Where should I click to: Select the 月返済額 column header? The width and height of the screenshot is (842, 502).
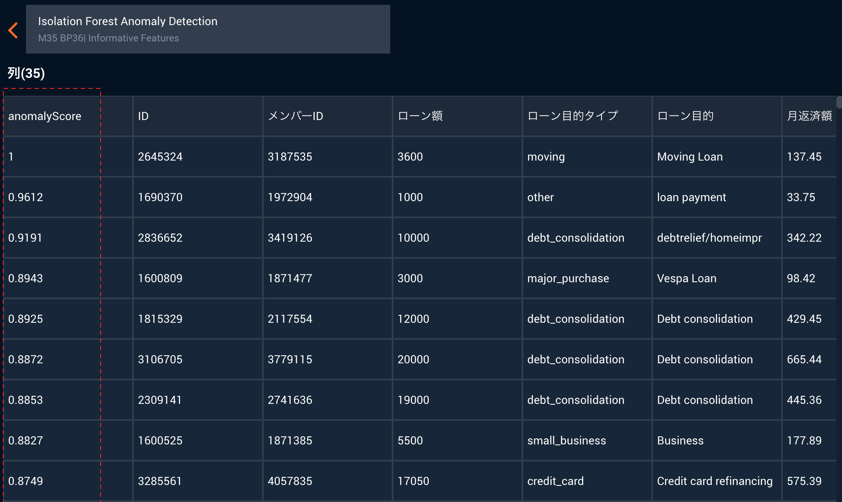pos(809,116)
